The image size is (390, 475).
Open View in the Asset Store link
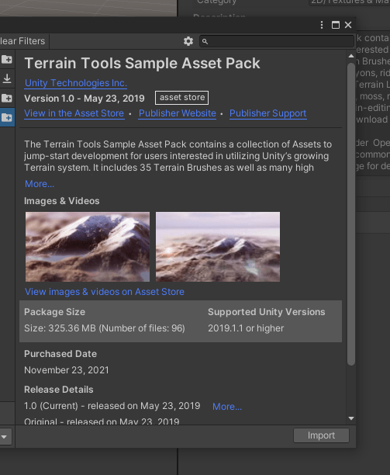tap(74, 113)
